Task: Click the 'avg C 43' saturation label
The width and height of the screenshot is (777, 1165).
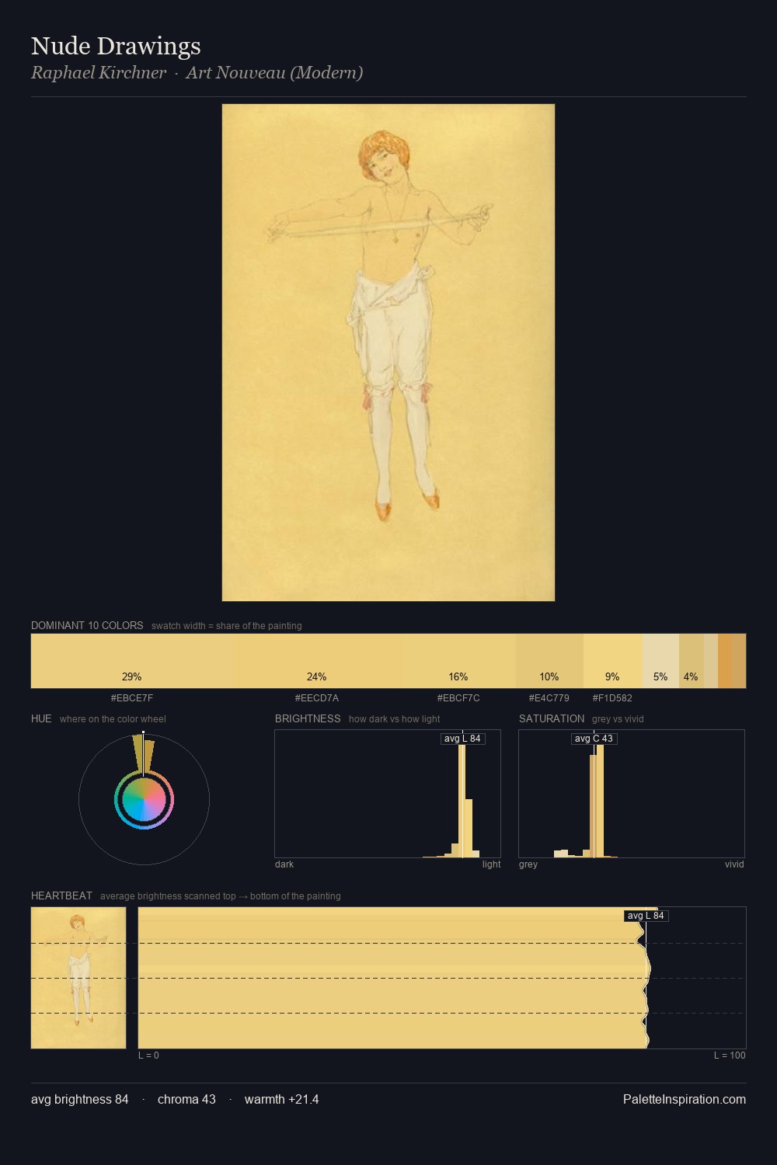Action: click(x=594, y=739)
